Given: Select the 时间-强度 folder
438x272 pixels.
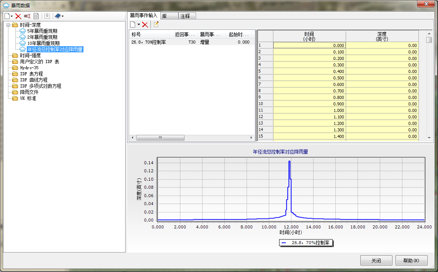Looking at the screenshot, I should [30, 56].
